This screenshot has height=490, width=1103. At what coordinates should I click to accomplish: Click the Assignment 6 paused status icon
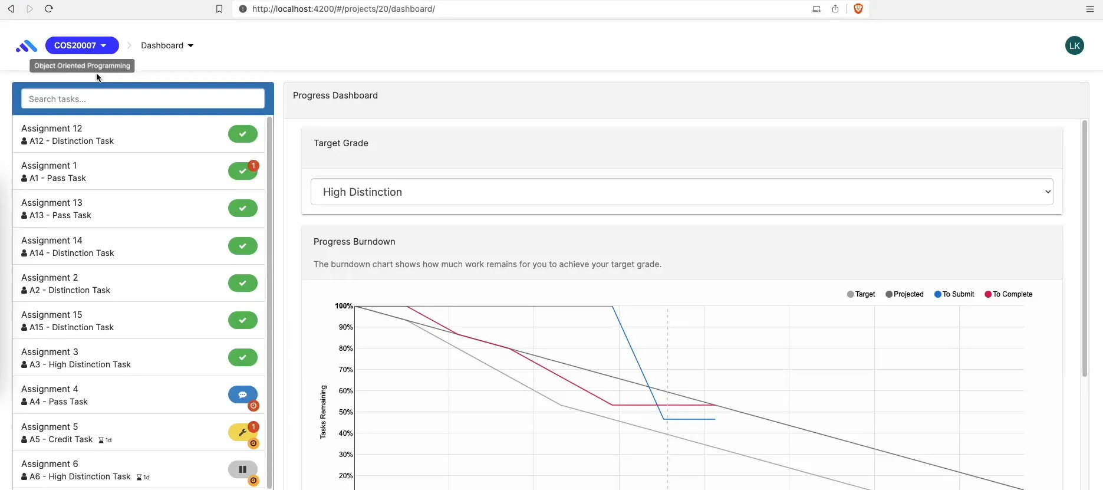(x=242, y=470)
